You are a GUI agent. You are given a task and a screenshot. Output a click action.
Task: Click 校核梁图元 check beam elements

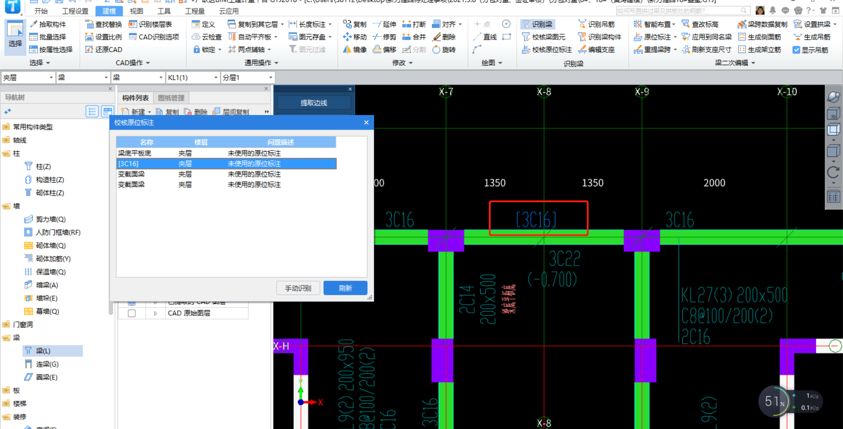(544, 37)
